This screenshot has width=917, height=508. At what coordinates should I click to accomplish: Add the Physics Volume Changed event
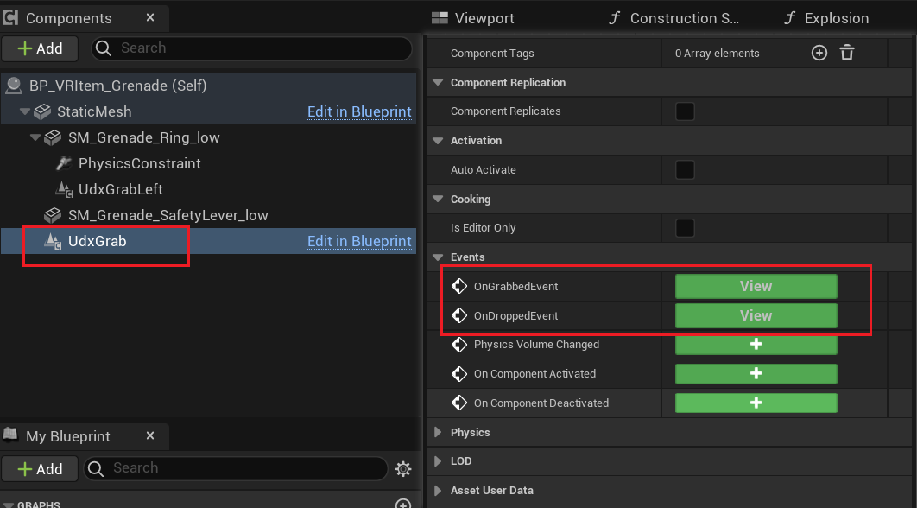(x=756, y=345)
